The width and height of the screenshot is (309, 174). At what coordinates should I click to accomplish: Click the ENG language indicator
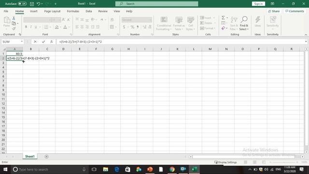(278, 169)
